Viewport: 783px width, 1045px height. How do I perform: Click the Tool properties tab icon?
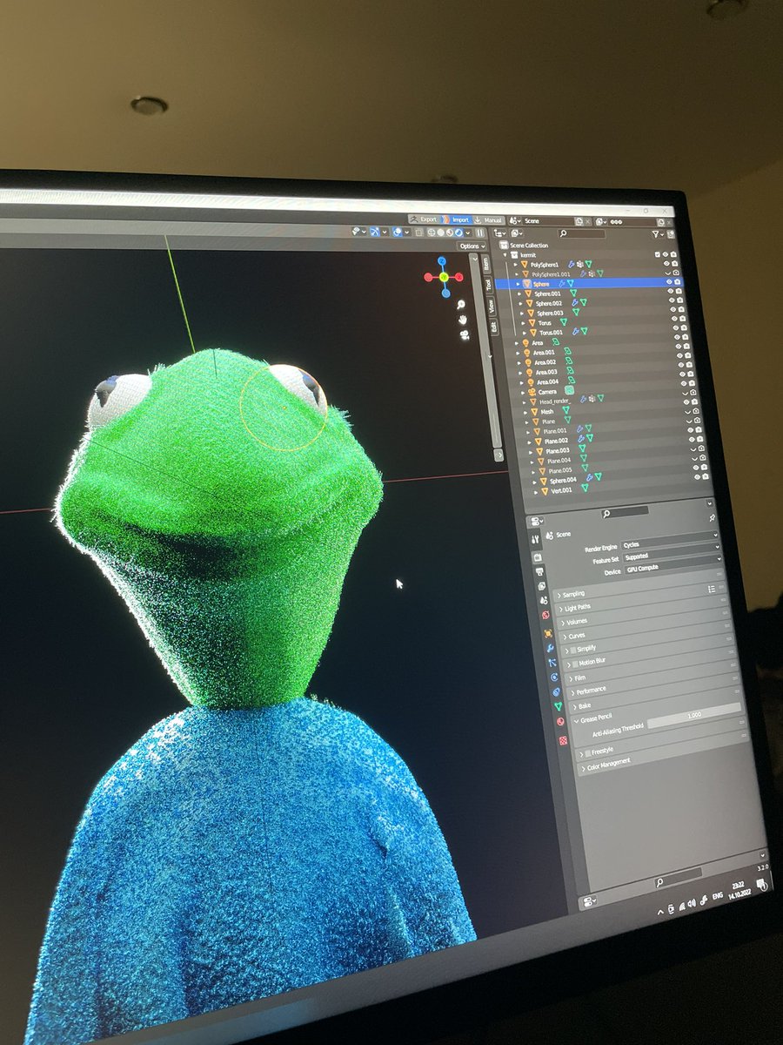[535, 539]
